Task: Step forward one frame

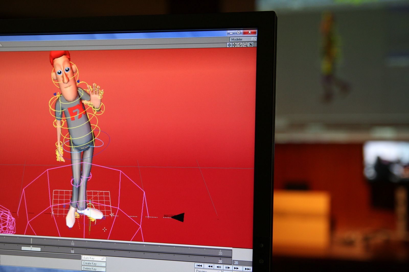Action: pos(227,267)
